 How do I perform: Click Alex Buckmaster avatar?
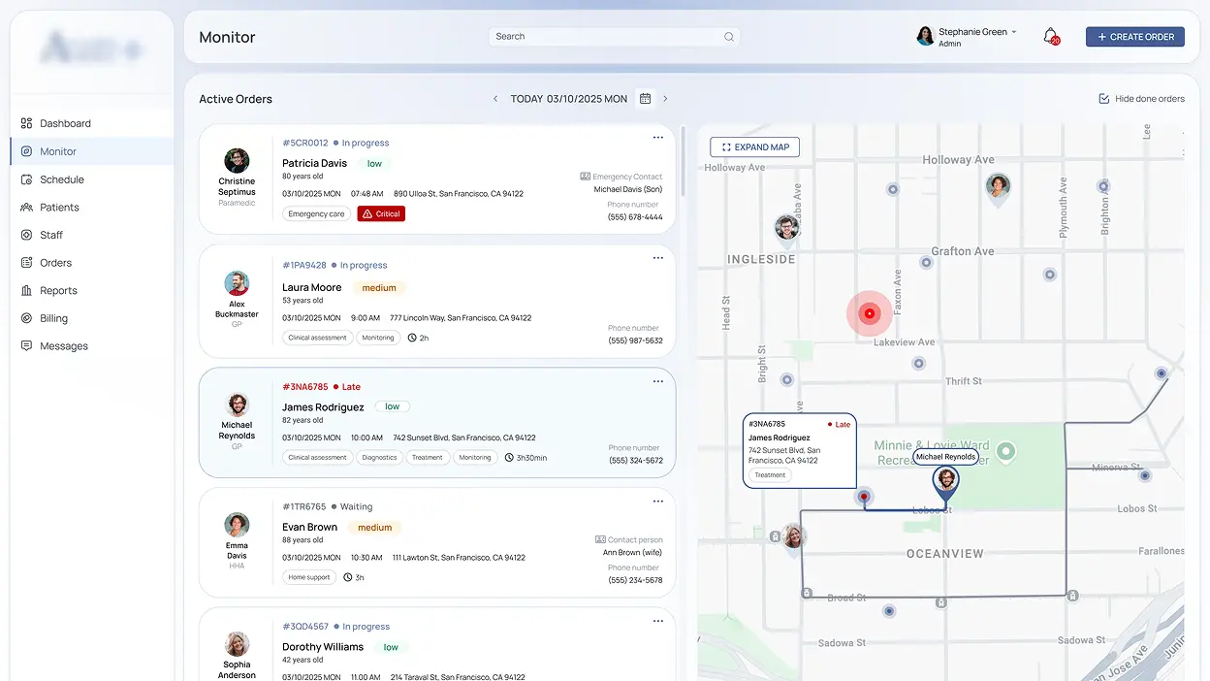pos(237,283)
